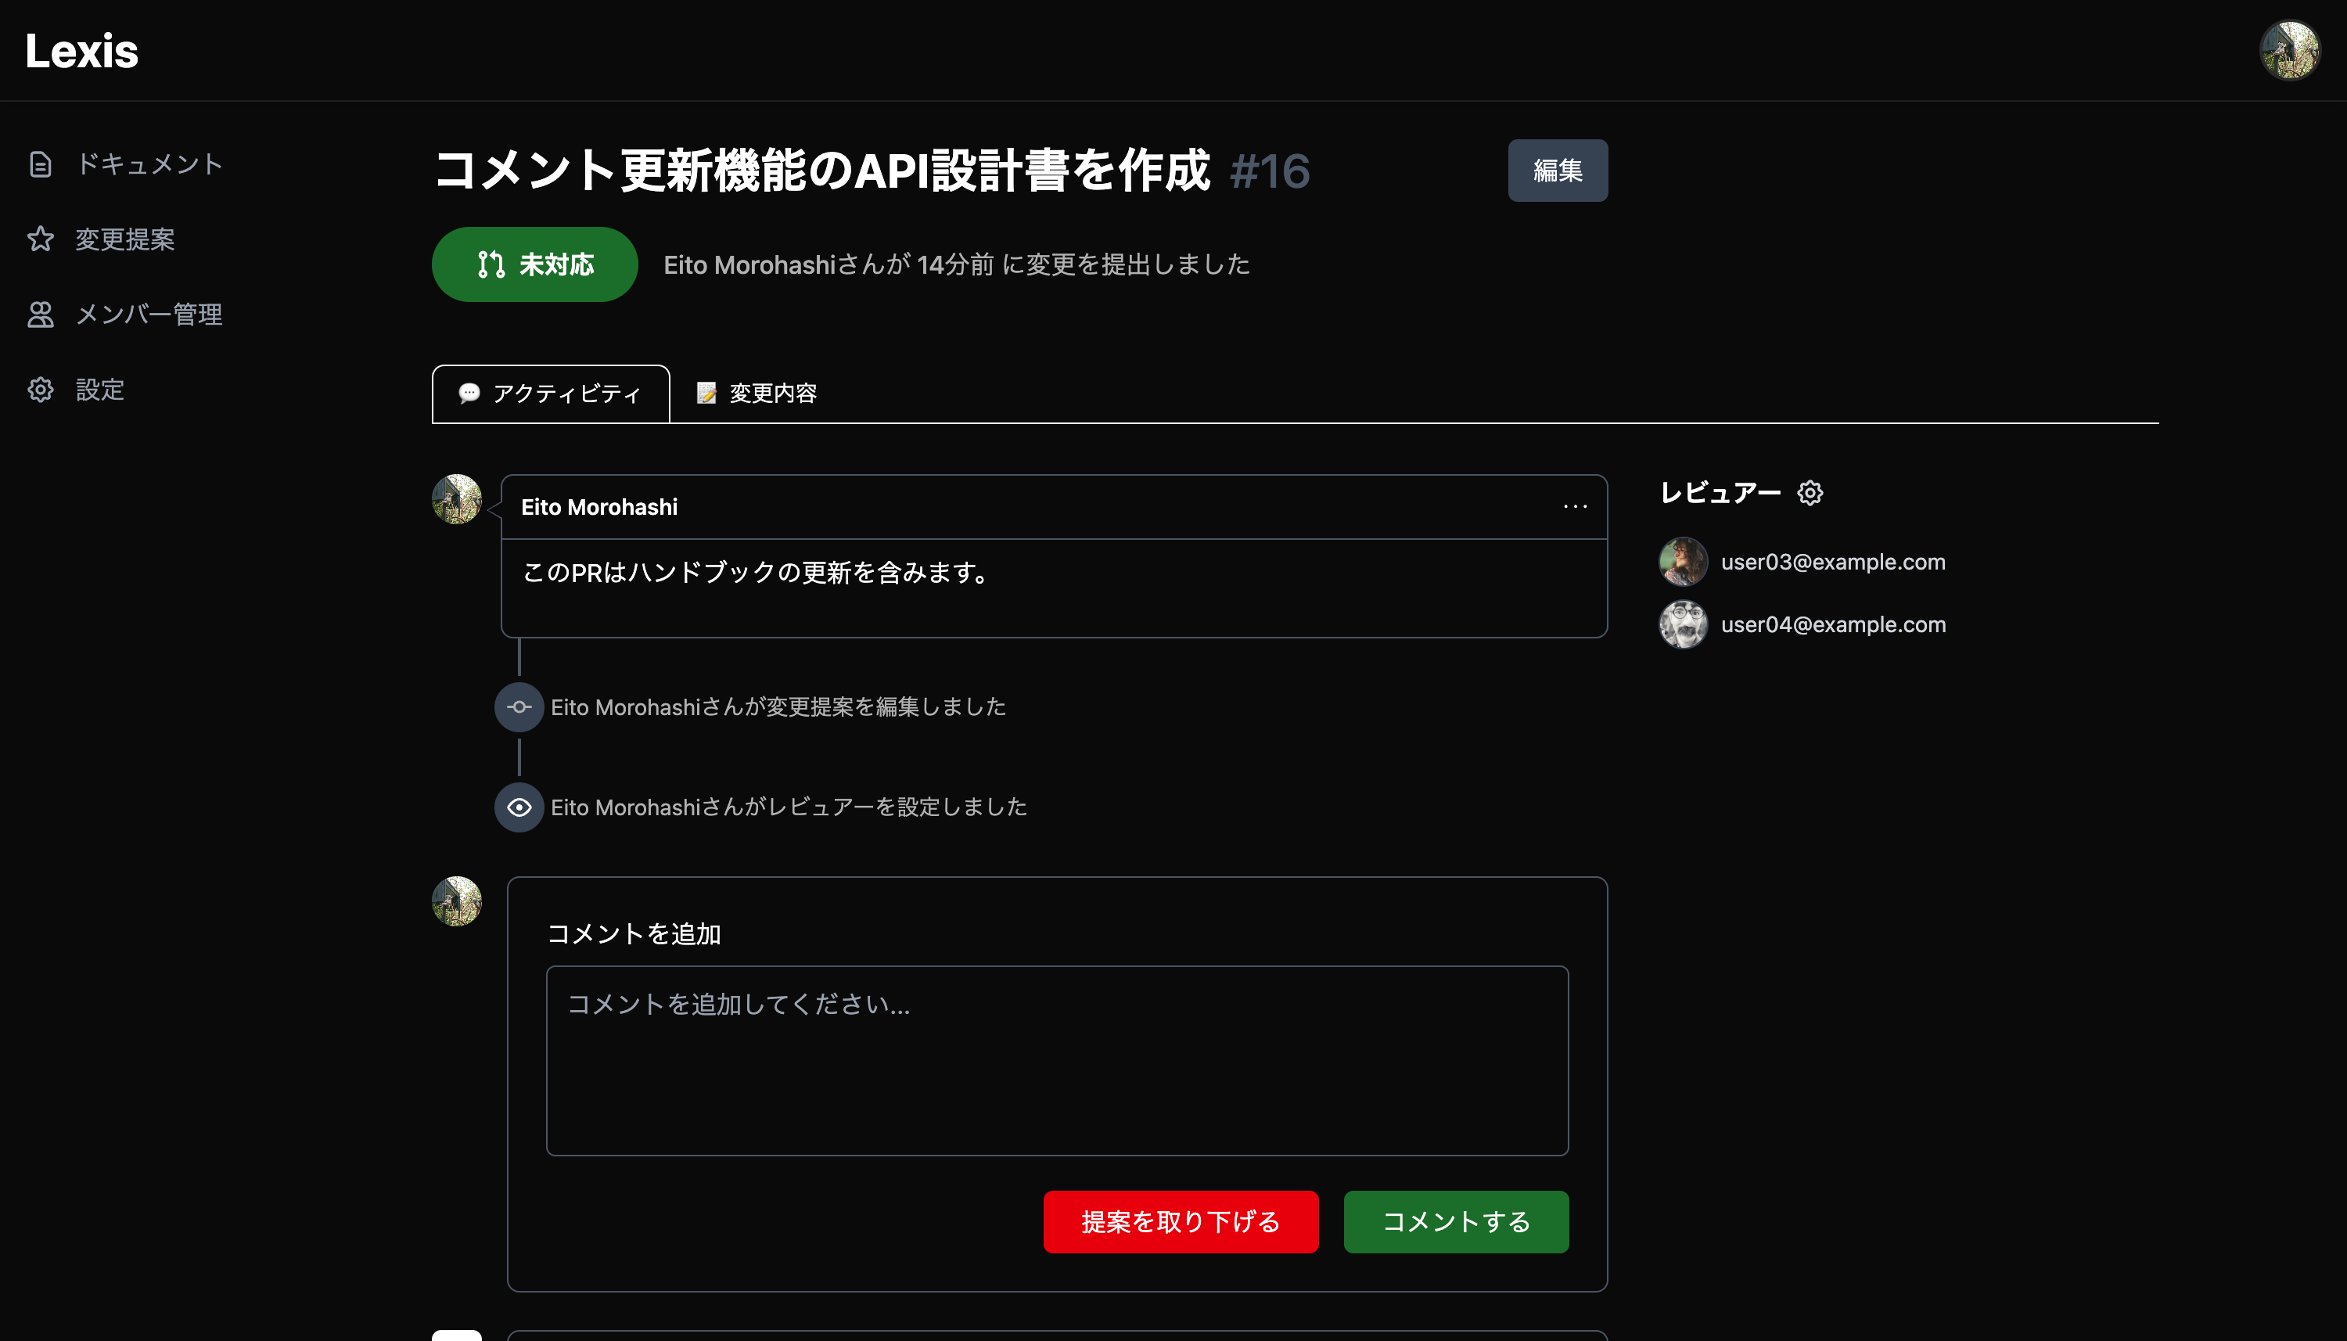Open the top-right account avatar
The width and height of the screenshot is (2347, 1341).
[x=2291, y=50]
